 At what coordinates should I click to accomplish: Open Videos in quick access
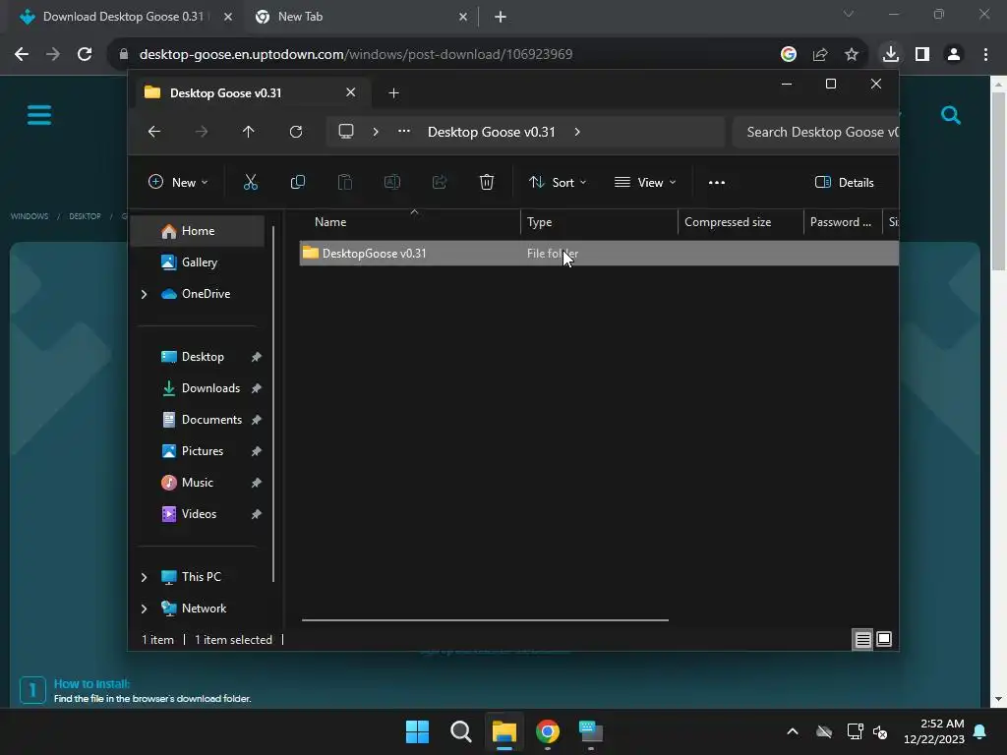tap(198, 514)
